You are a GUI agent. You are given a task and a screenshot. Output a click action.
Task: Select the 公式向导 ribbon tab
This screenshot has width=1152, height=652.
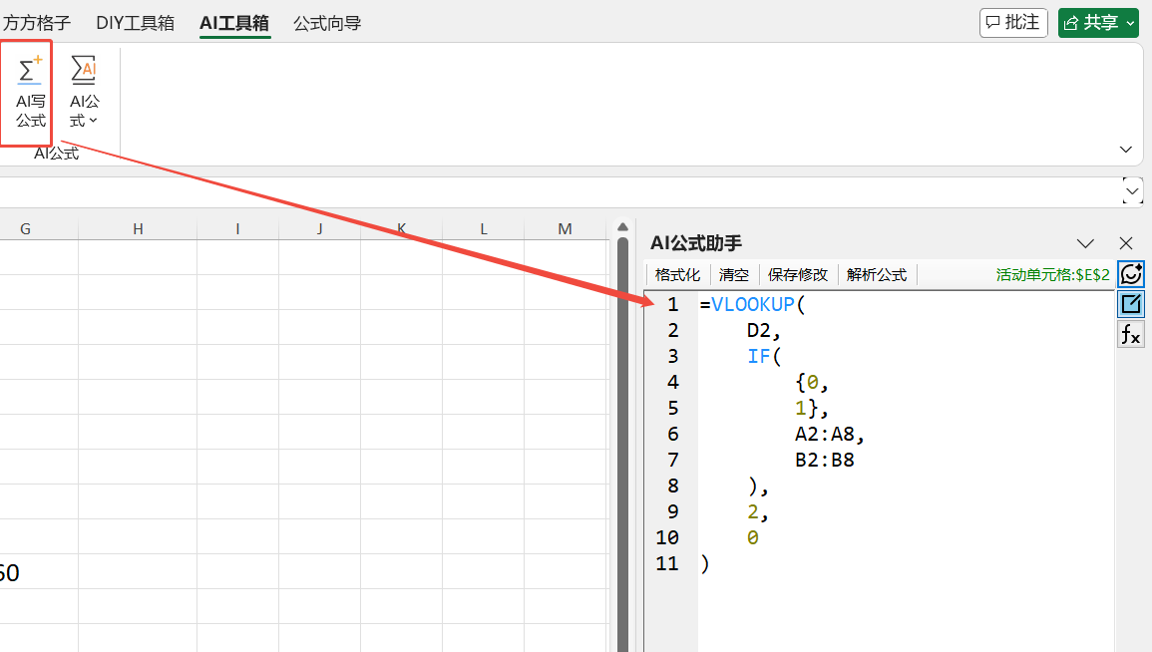click(327, 23)
